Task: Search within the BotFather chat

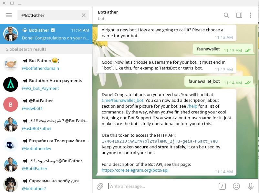Action: pos(226,15)
